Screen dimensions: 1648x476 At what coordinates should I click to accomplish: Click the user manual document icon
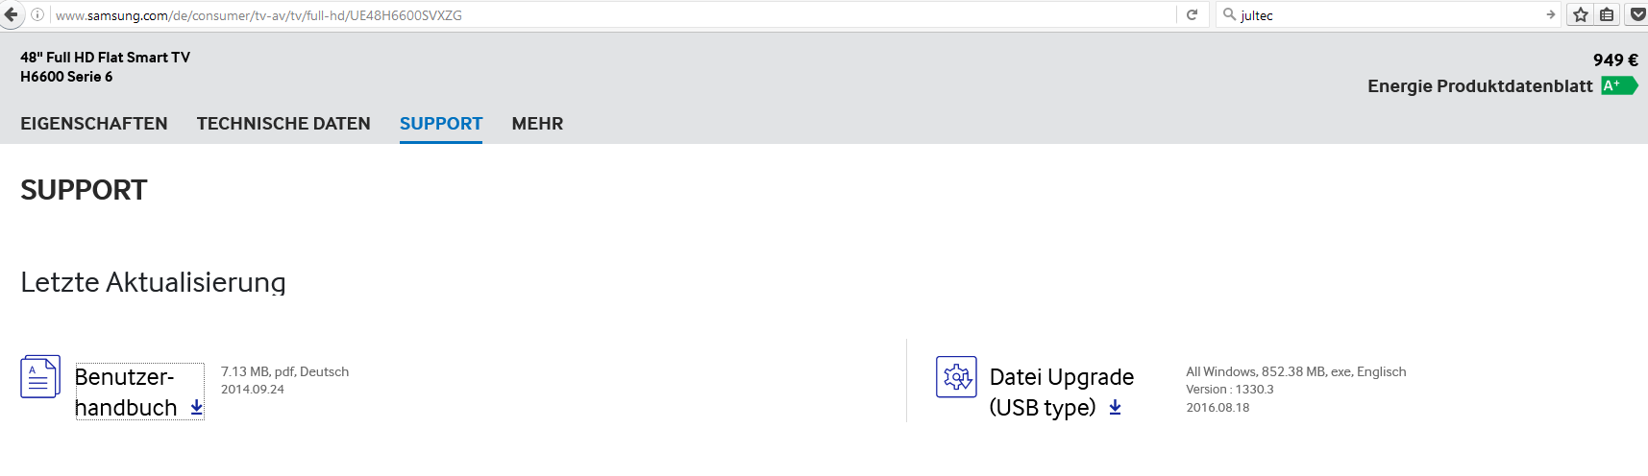pyautogui.click(x=39, y=376)
